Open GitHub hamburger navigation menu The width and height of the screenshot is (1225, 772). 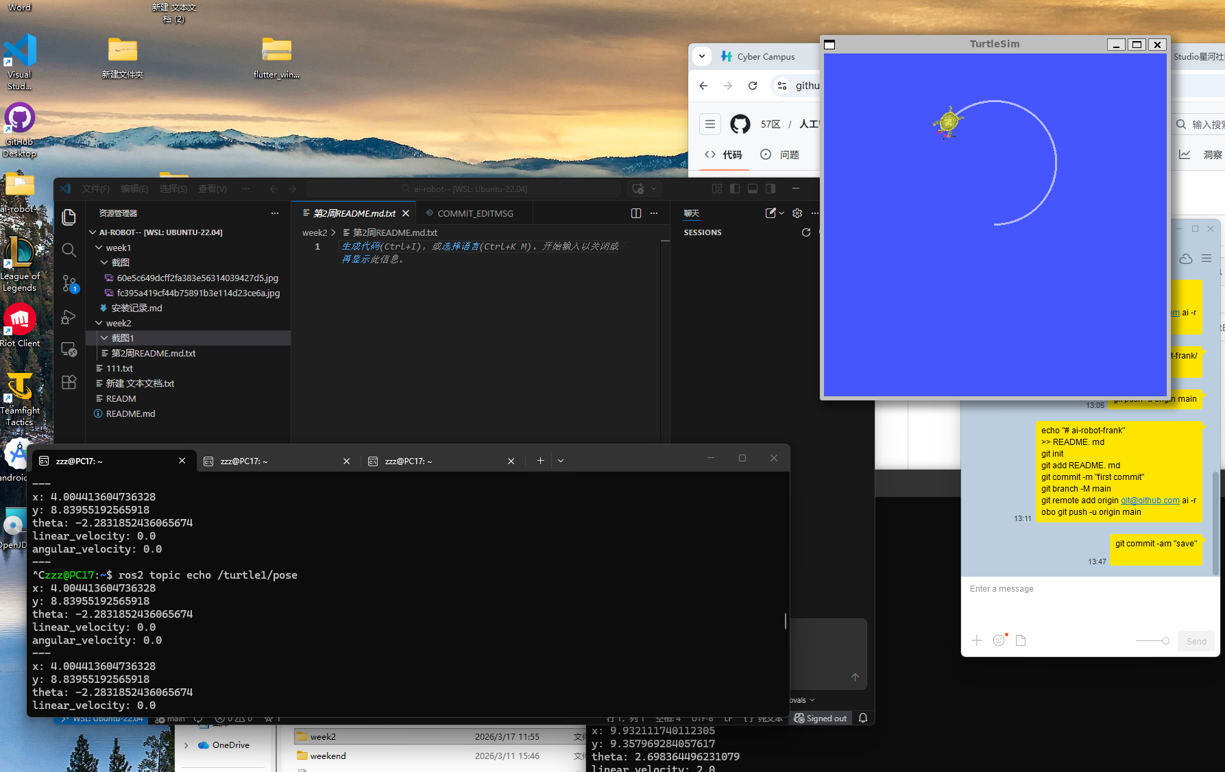(710, 124)
